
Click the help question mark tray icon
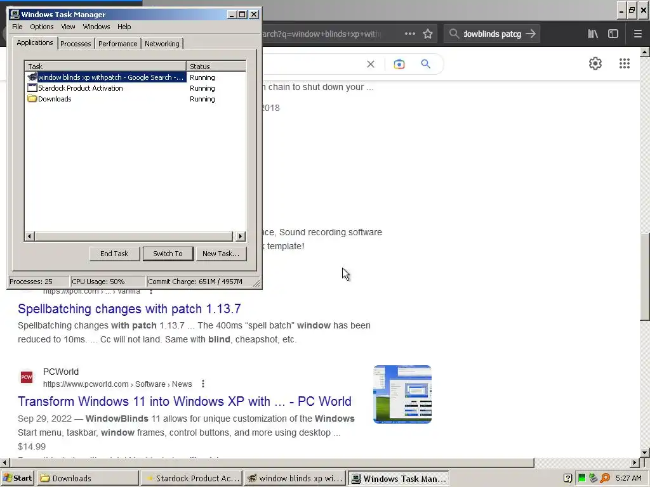coord(568,478)
